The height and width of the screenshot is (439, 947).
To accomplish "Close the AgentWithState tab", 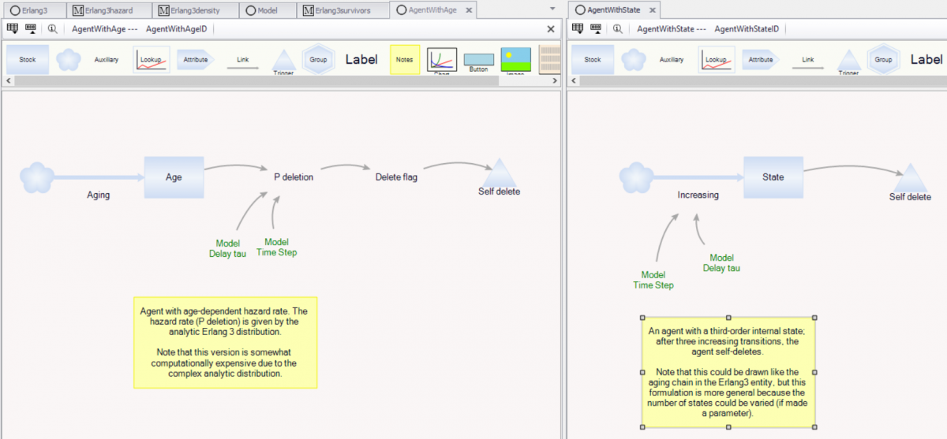I will pos(652,10).
